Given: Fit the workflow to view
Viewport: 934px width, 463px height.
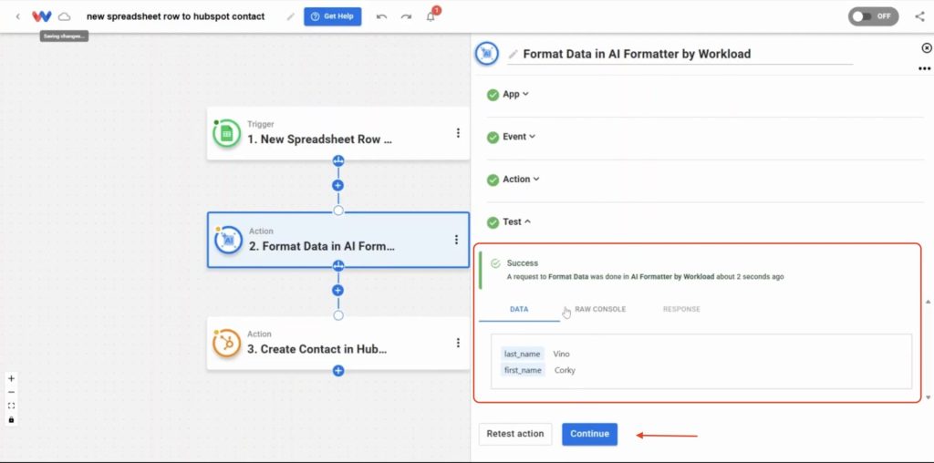Looking at the screenshot, I should pos(11,406).
